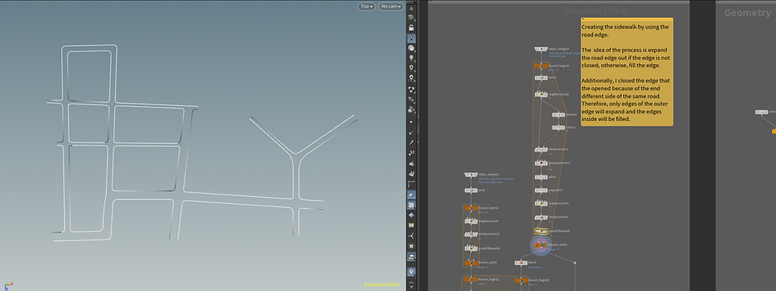
Task: Collapse the yellow sticky note via top-left arrow
Action: [584, 20]
